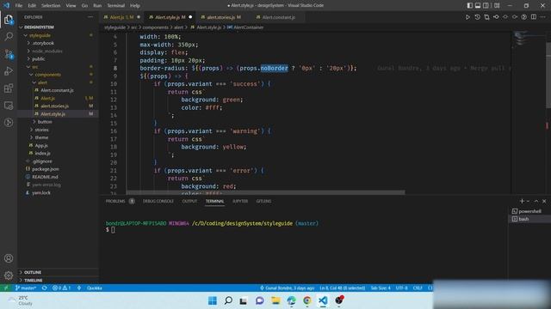Click the Tab Size: 4 status entry
Viewport: 551px width, 309px height.
pyautogui.click(x=381, y=288)
